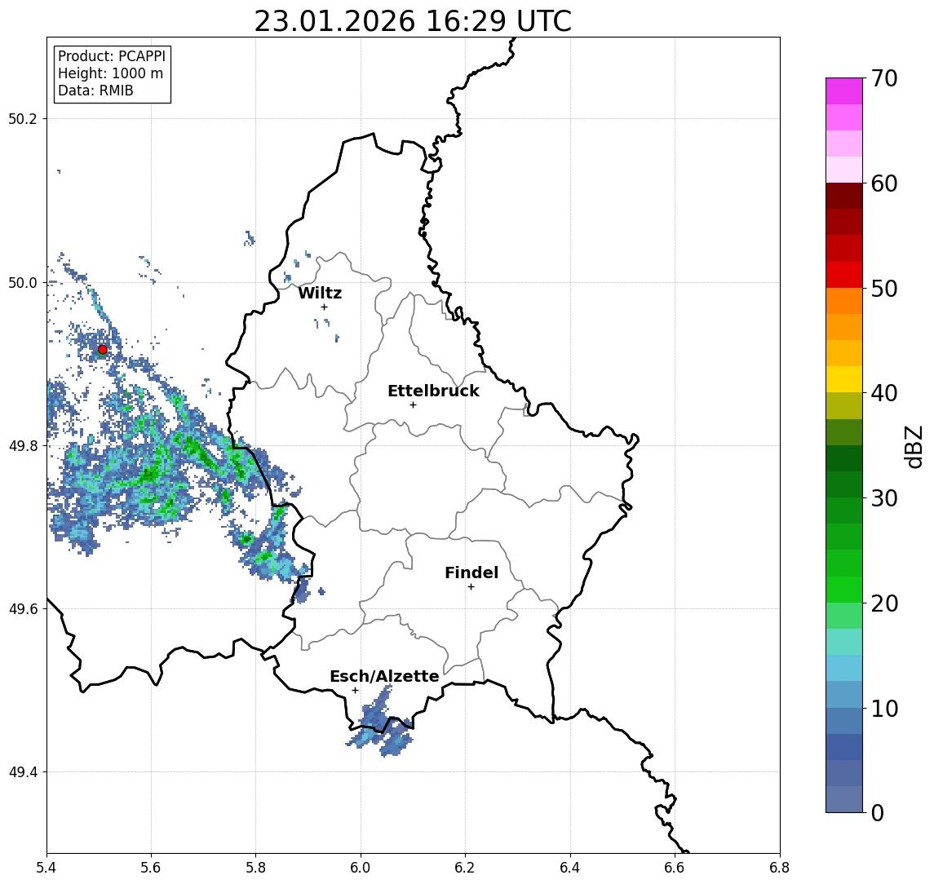This screenshot has height=884, width=934.
Task: Click the 5.6 longitude axis label
Action: pos(151,868)
